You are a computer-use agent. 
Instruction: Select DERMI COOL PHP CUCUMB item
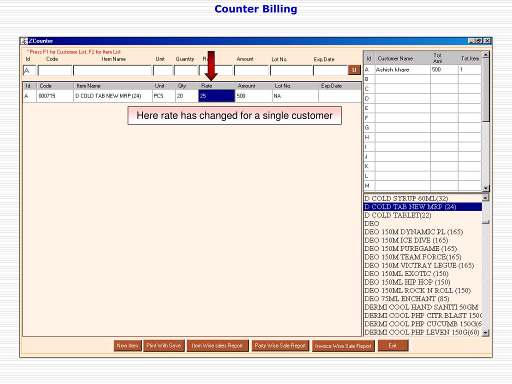[422, 324]
